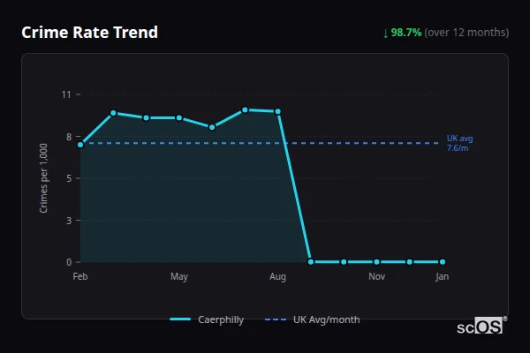530x353 pixels.
Task: Select the August data point before the drop
Action: 278,111
